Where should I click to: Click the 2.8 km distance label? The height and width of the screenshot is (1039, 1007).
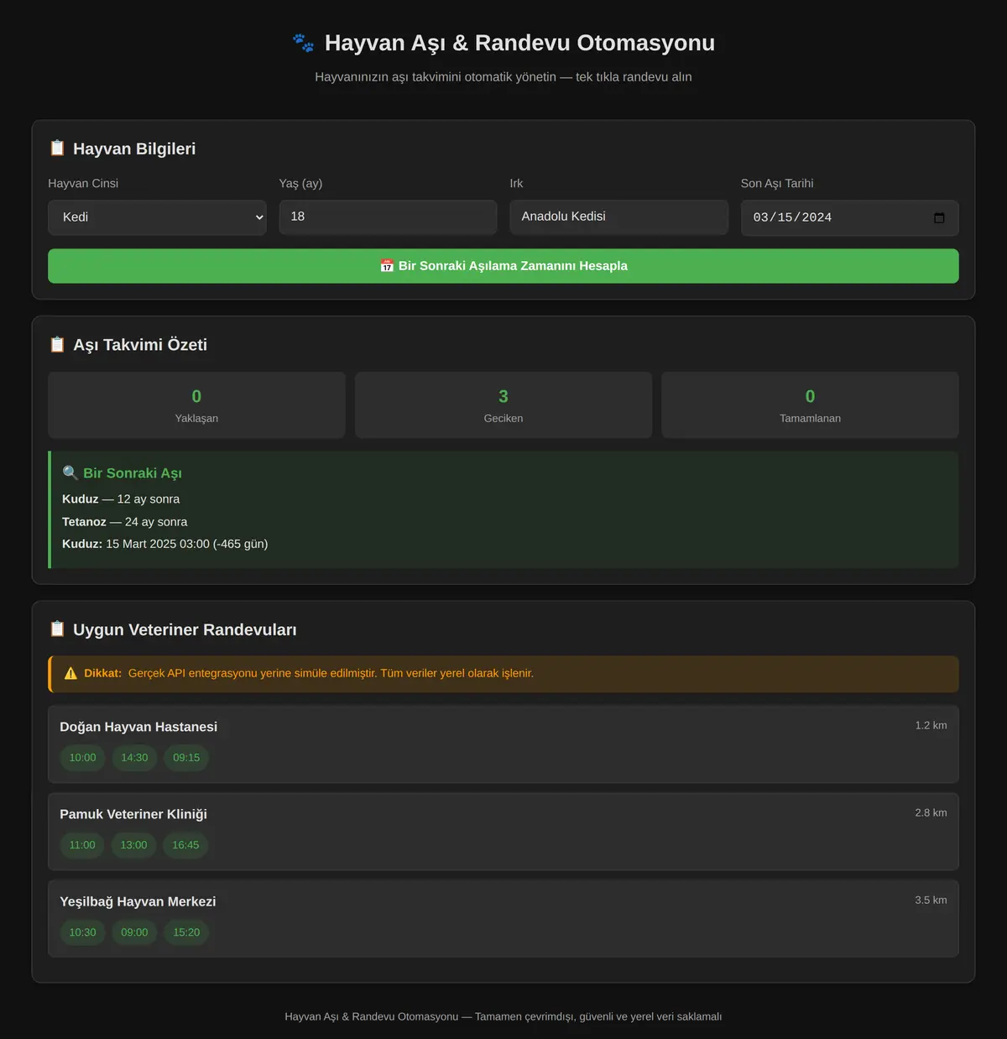931,812
